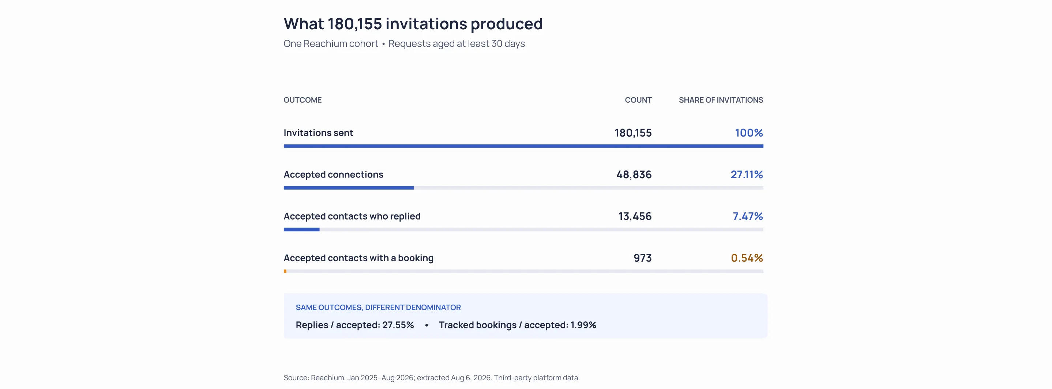Select 'Accepted contacts who replied' label
Image resolution: width=1052 pixels, height=389 pixels.
pyautogui.click(x=352, y=216)
